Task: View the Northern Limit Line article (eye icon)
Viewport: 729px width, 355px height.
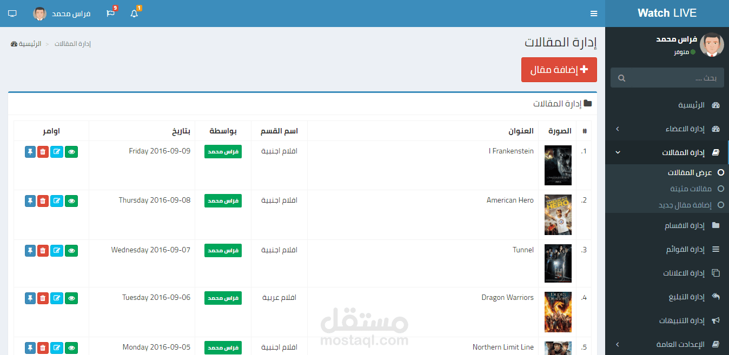Action: pyautogui.click(x=71, y=348)
